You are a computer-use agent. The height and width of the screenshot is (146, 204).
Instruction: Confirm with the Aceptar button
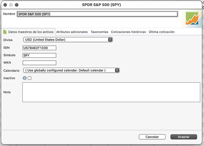pos(184,137)
